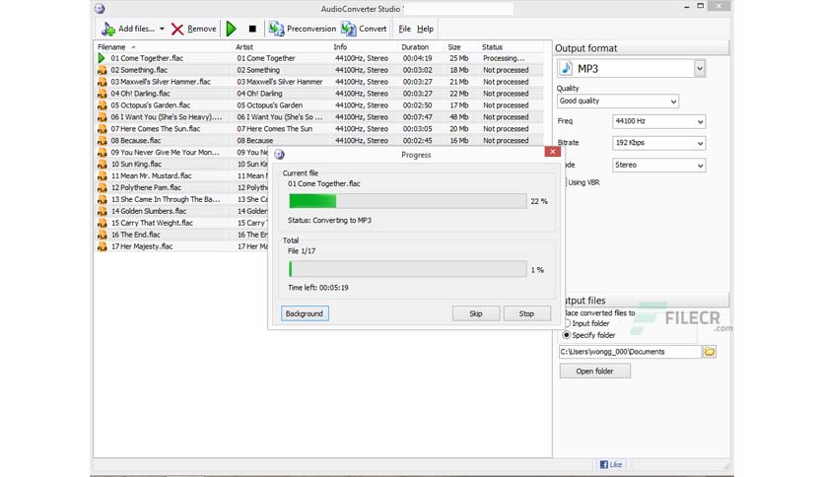Screen dimensions: 824x477
Task: Select the Specify folder radio button
Action: tap(567, 335)
